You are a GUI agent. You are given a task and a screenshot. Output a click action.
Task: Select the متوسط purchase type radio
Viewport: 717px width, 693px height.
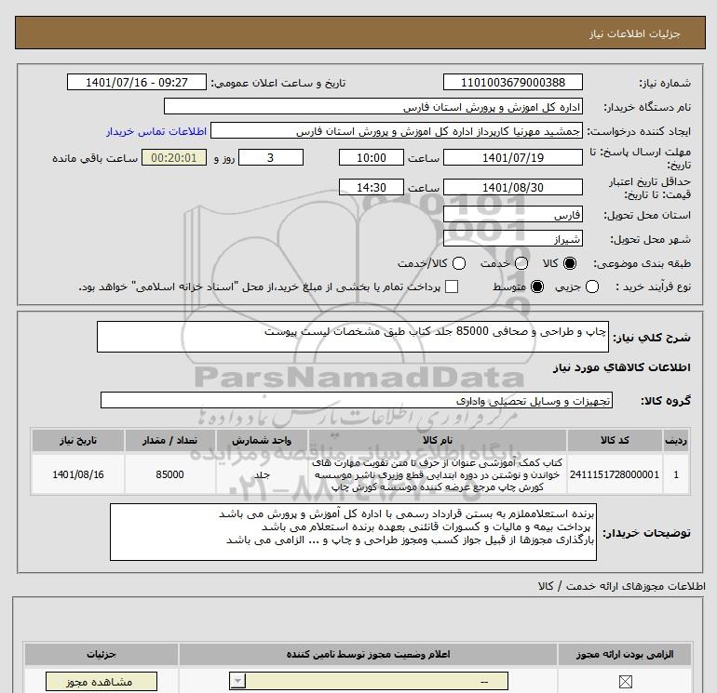pos(537,287)
